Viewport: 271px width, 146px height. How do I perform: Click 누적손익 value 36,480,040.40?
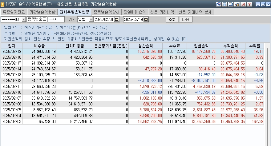pyautogui.click(x=233, y=51)
